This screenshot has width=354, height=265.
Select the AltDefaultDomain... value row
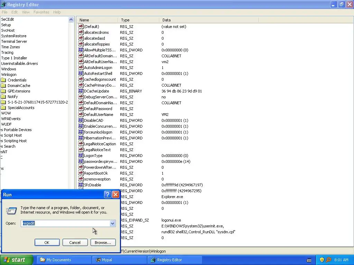coord(101,56)
